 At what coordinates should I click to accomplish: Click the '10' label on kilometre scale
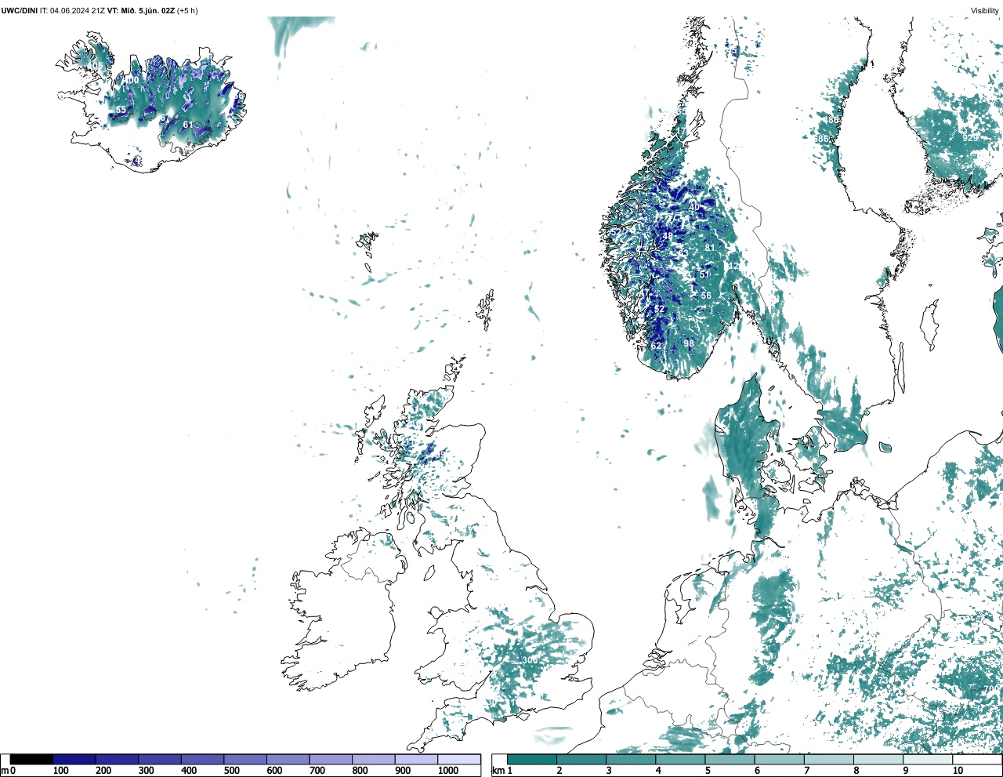click(958, 771)
